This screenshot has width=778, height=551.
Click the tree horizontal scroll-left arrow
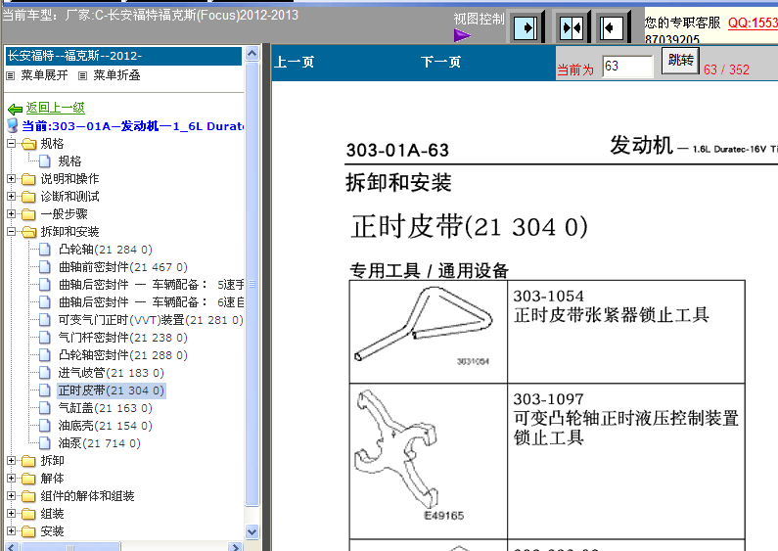[12, 546]
